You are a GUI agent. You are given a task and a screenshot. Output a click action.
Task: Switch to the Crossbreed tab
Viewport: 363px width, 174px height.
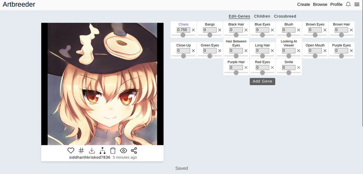pyautogui.click(x=285, y=16)
